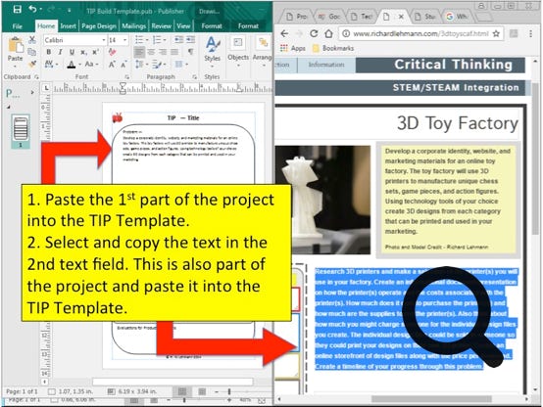This screenshot has height=407, width=543.
Task: Open the Page Design ribbon tab
Action: pos(99,26)
